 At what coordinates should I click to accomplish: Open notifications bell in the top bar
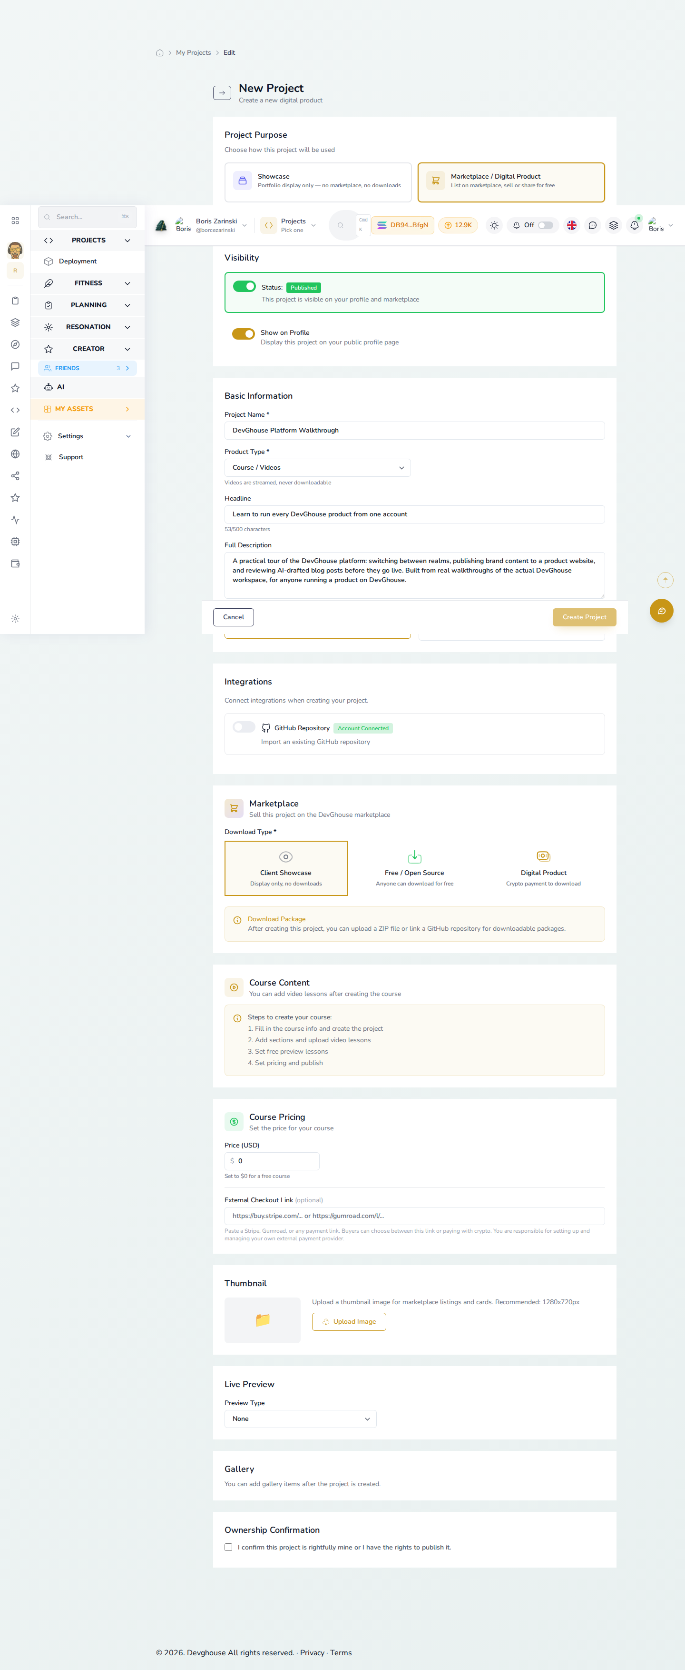[x=635, y=225]
